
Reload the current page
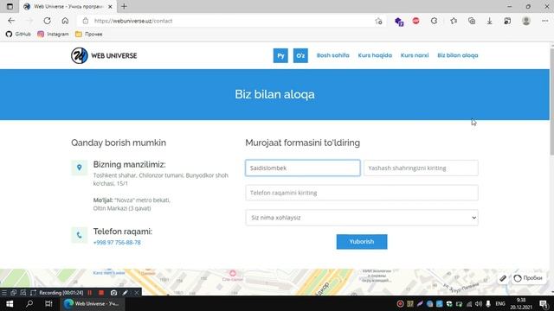coord(47,21)
